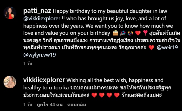Open vikkiiexplorer's profile picture
The image size is (182, 111).
click(x=10, y=82)
